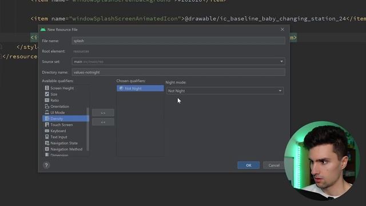Select Not Night in chosen qualifiers
Image resolution: width=366 pixels, height=206 pixels.
tap(140, 88)
